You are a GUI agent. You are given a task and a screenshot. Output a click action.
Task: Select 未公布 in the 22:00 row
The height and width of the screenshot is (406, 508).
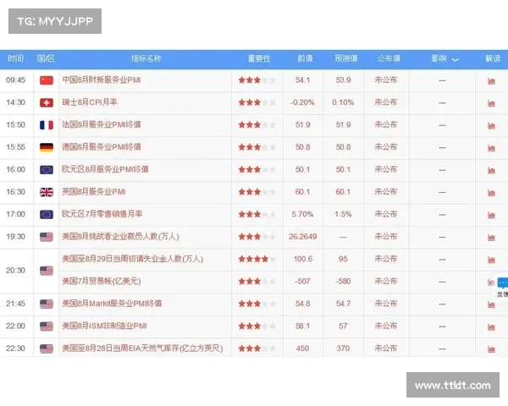(386, 326)
